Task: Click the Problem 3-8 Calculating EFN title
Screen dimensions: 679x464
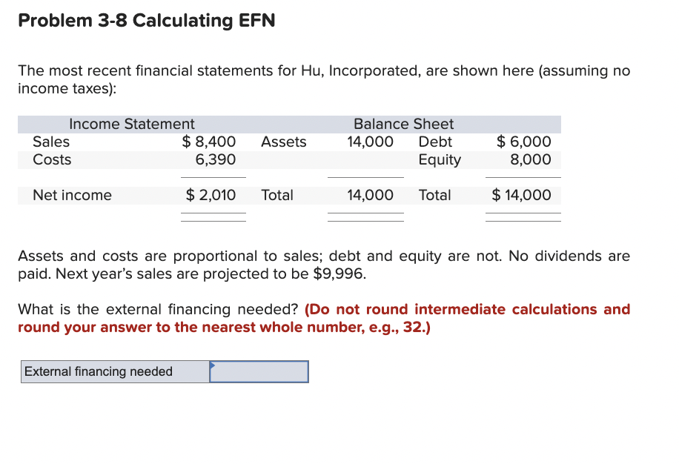Action: (x=146, y=21)
